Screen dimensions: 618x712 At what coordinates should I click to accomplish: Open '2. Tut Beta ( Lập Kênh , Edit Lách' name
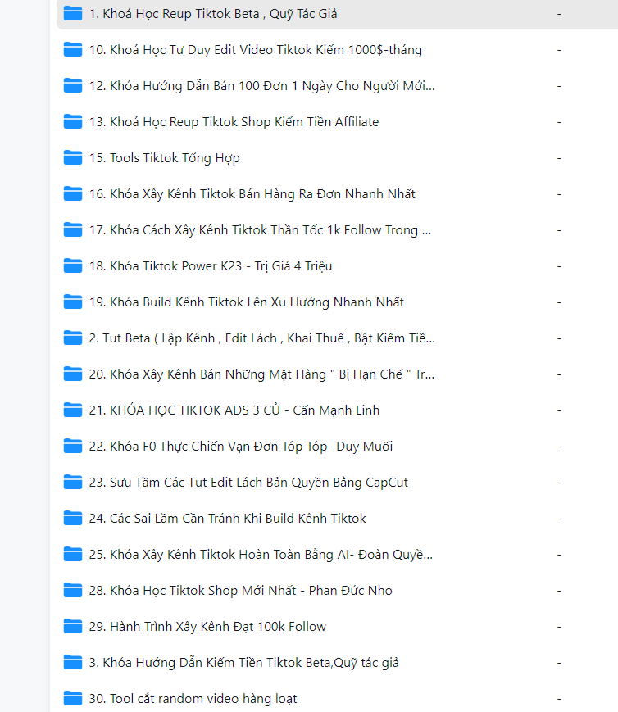pyautogui.click(x=261, y=338)
